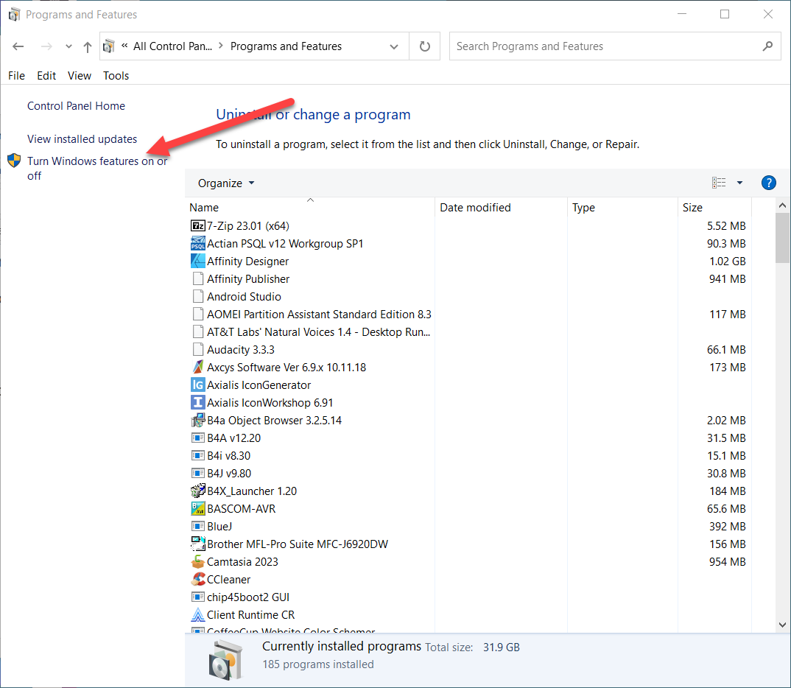This screenshot has width=791, height=688.
Task: Select AOMEI Partition Assistant Standard Edition 8.3
Action: [468, 315]
